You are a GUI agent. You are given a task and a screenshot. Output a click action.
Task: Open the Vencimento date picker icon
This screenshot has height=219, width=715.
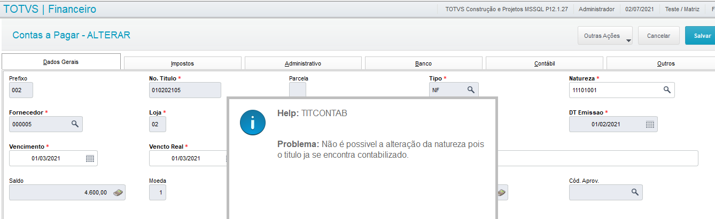(90, 158)
